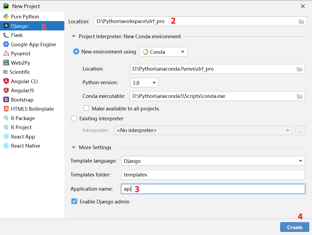Click the React App atom icon

coord(6,137)
